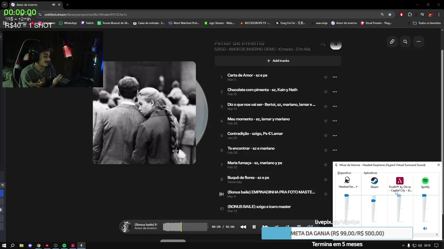Image resolution: width=444 pixels, height=249 pixels.
Task: Open the project three-dots options menu
Action: pyautogui.click(x=419, y=41)
